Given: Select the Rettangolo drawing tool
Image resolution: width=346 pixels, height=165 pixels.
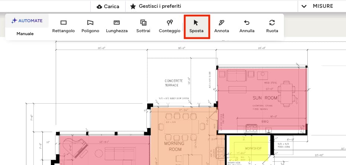Looking at the screenshot, I should 63,26.
